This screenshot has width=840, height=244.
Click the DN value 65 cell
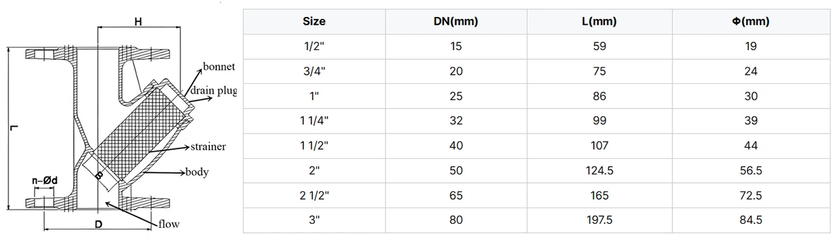pos(457,196)
